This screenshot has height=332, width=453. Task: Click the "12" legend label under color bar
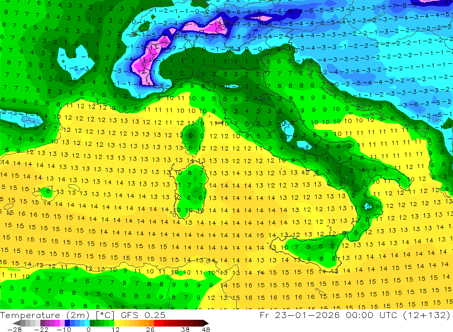[x=115, y=329]
